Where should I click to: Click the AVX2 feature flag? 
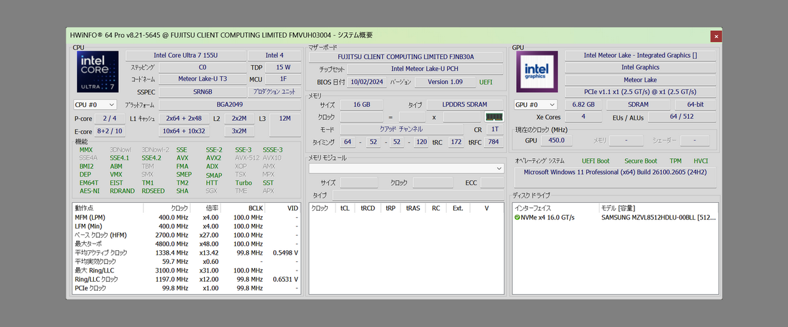coord(213,158)
